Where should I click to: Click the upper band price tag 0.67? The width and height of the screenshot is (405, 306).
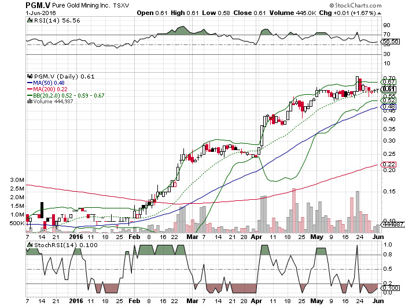click(389, 82)
